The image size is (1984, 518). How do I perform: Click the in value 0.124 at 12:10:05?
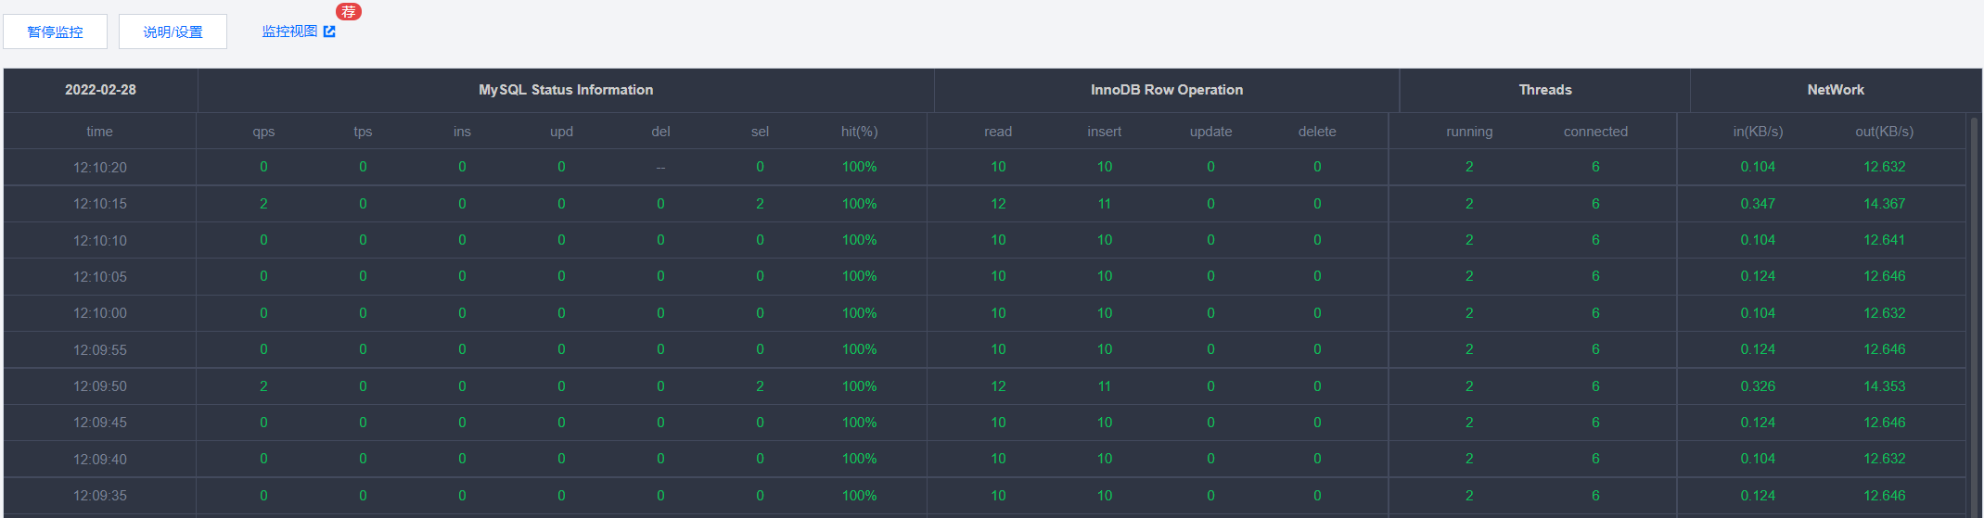(1758, 276)
